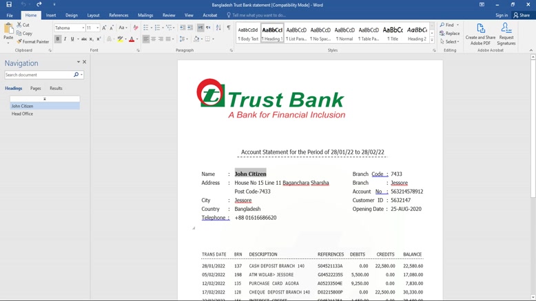Select Head Office heading in Navigation
The width and height of the screenshot is (536, 301).
point(23,114)
